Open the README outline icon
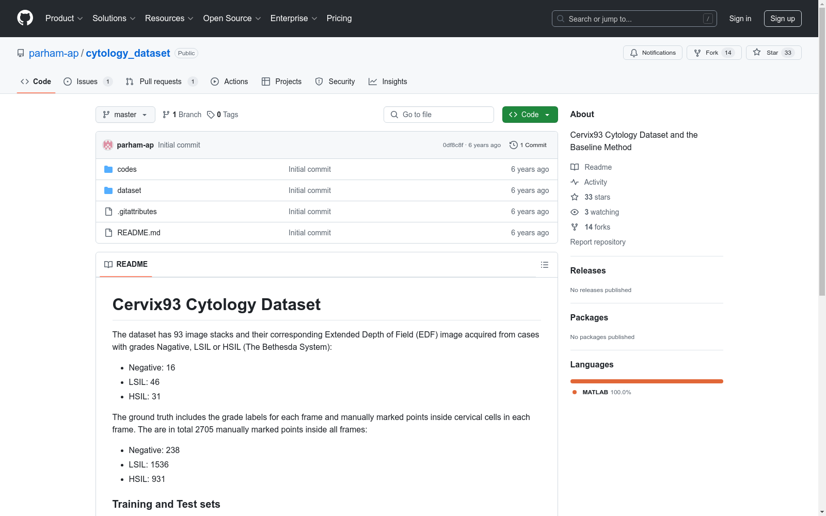Image resolution: width=826 pixels, height=516 pixels. click(x=545, y=265)
